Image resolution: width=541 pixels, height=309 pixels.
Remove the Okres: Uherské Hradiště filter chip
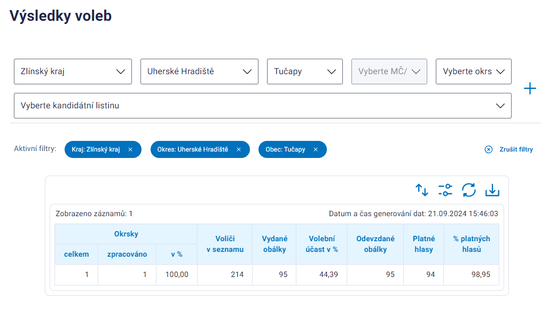(239, 149)
